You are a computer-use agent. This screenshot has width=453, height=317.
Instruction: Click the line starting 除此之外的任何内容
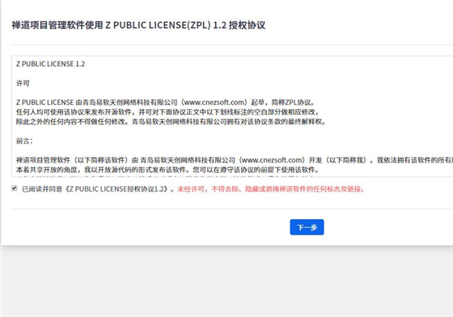pyautogui.click(x=171, y=122)
